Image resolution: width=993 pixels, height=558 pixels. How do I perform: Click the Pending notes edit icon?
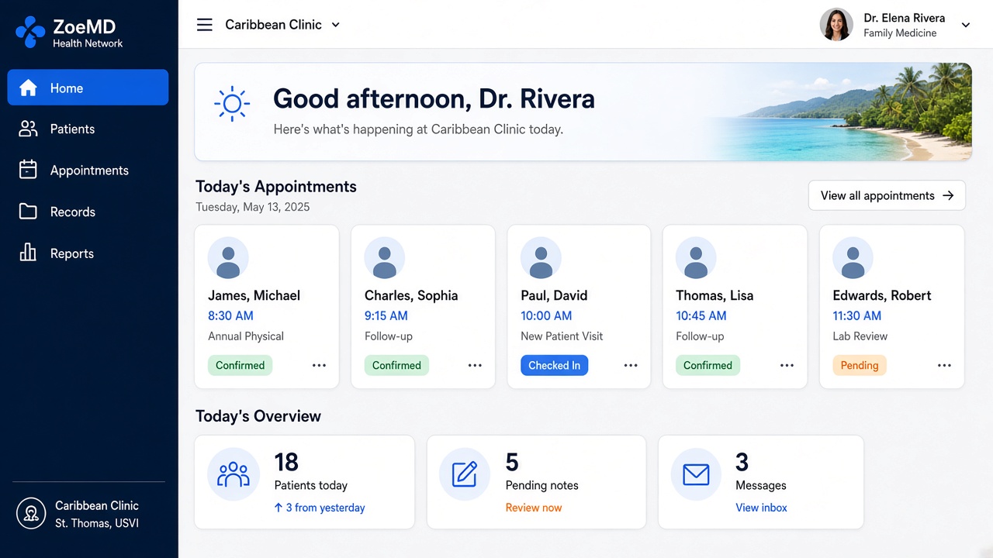coord(465,474)
